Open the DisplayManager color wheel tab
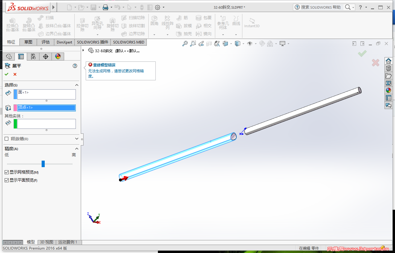The image size is (395, 253). tap(58, 56)
